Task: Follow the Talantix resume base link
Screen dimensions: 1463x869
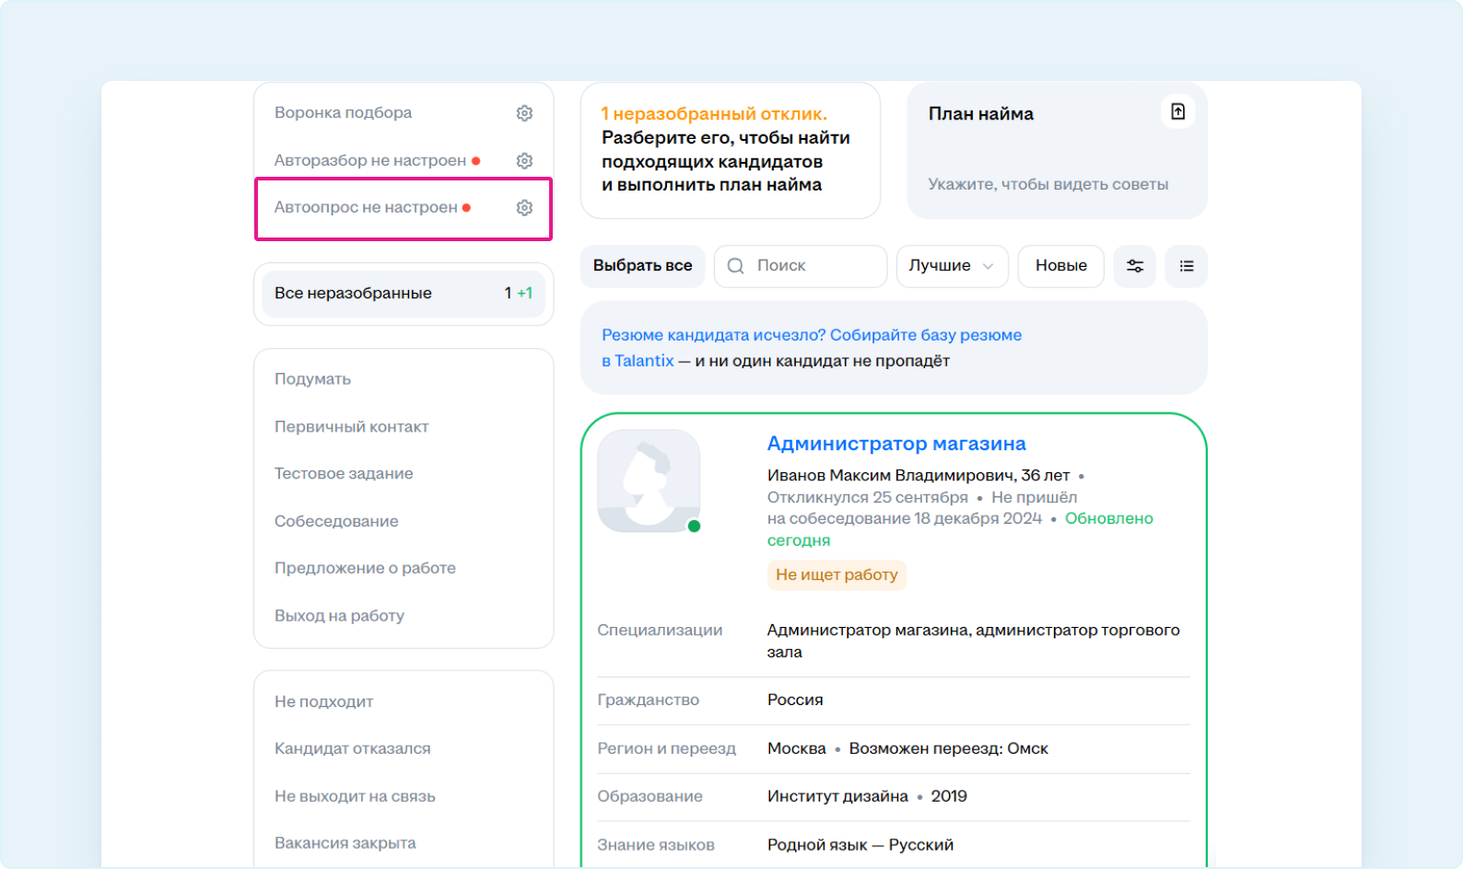Action: click(x=811, y=336)
